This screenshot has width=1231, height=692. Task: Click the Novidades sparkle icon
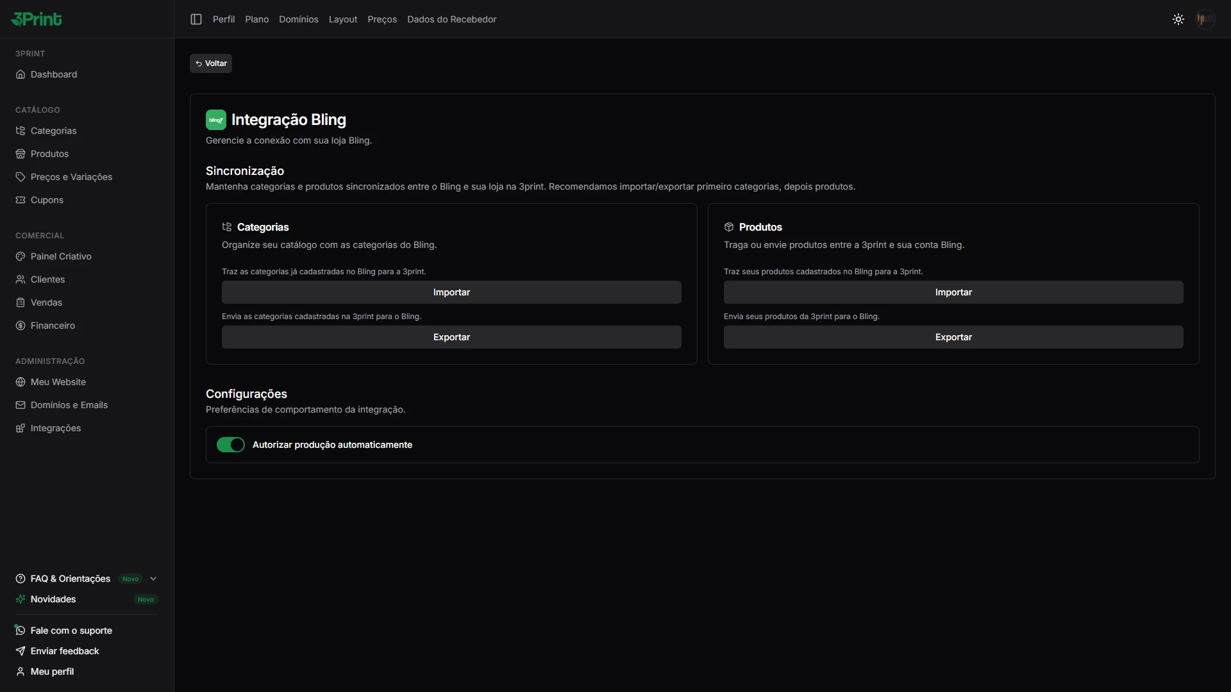coord(21,599)
